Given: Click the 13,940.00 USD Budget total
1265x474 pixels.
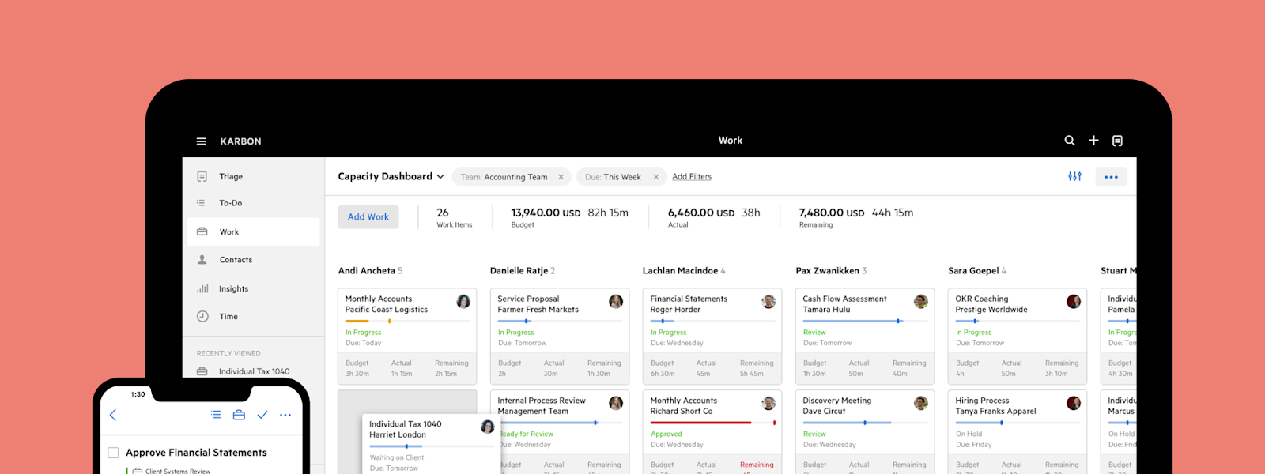Looking at the screenshot, I should point(546,213).
